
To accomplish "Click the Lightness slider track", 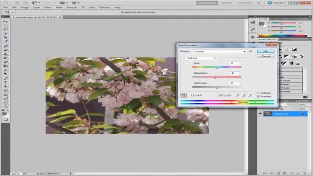I will (x=217, y=87).
